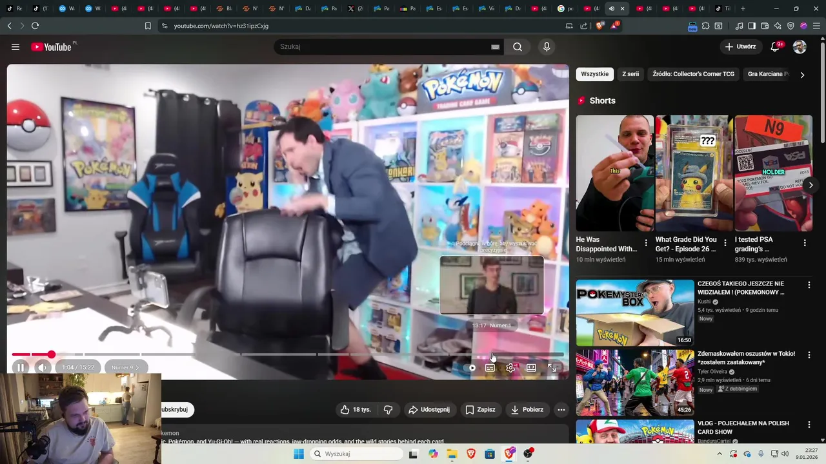Open the Windows Start menu
The height and width of the screenshot is (464, 826).
[x=298, y=454]
